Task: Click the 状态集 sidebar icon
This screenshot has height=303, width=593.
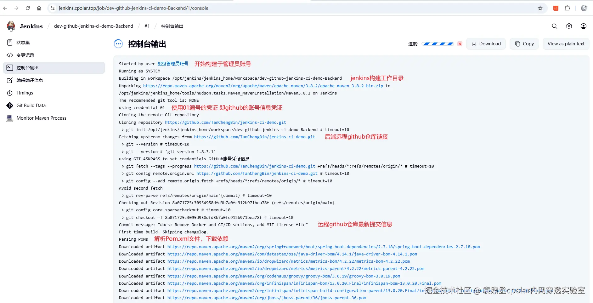Action: [x=10, y=43]
